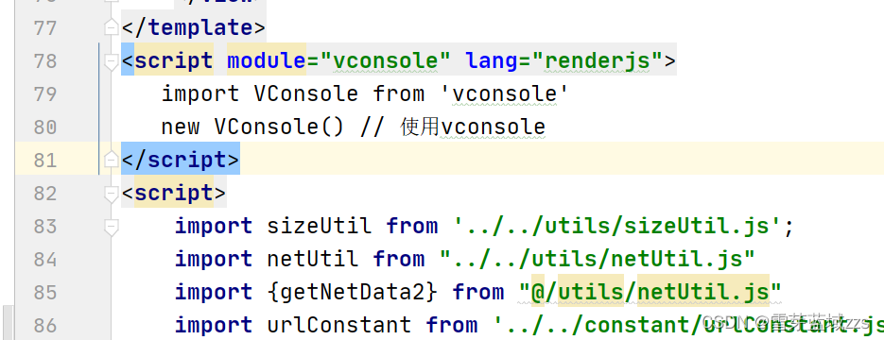The height and width of the screenshot is (340, 884).
Task: Click the 'vconsole' import path string
Action: [x=504, y=93]
